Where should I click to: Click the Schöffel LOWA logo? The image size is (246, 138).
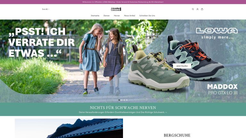click(x=116, y=9)
